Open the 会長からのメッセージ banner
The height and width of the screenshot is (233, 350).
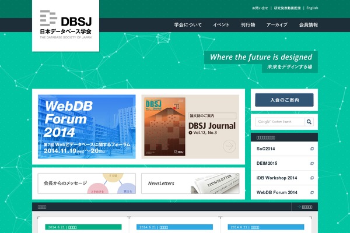click(x=86, y=183)
